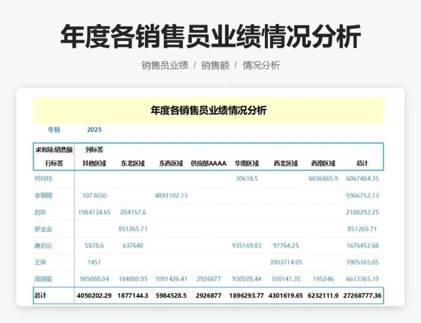This screenshot has width=421, height=323.
Task: Select the row label 王荣
Action: [41, 262]
